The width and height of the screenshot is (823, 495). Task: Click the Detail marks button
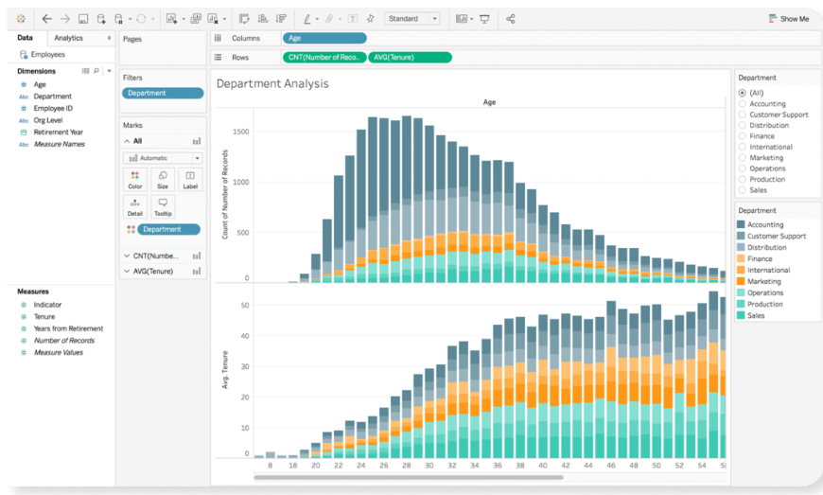pyautogui.click(x=135, y=206)
